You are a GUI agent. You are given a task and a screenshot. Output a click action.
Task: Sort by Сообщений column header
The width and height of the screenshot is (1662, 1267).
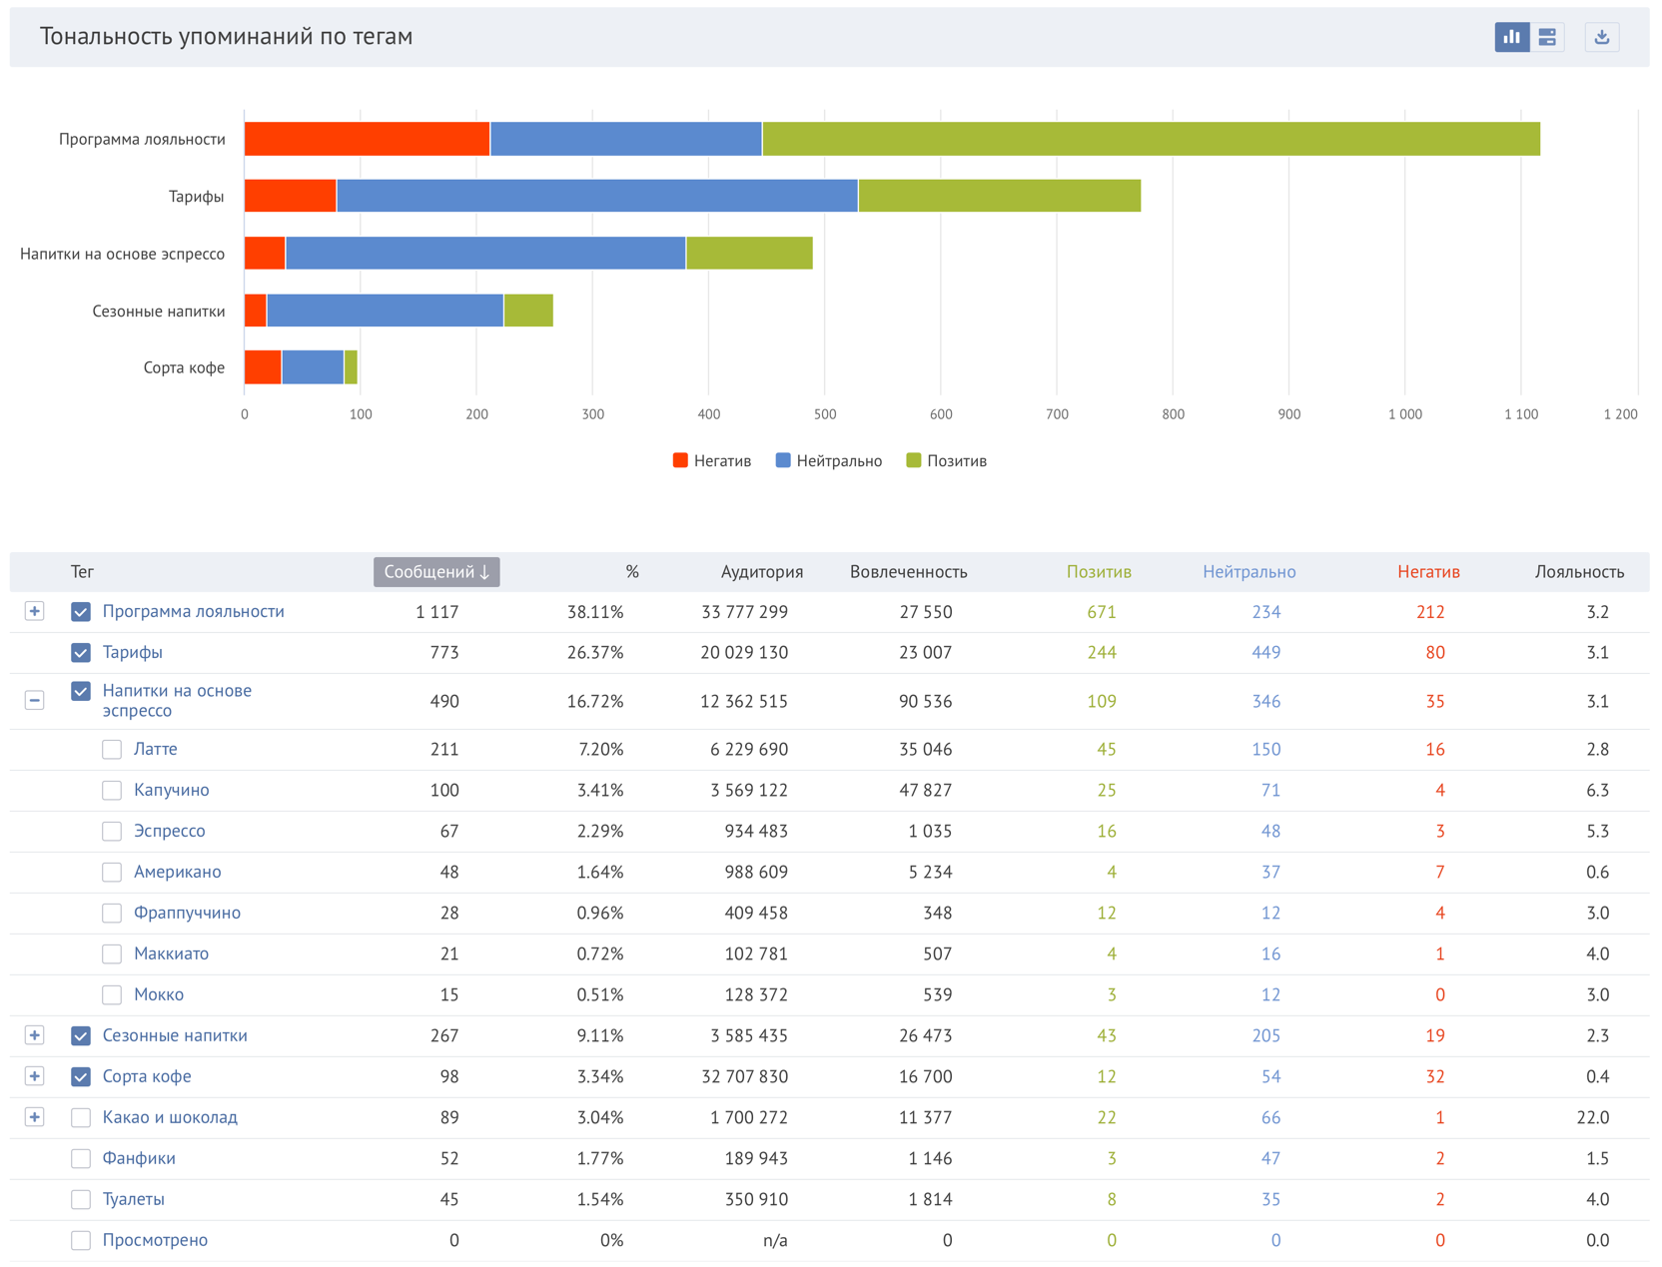click(x=436, y=572)
